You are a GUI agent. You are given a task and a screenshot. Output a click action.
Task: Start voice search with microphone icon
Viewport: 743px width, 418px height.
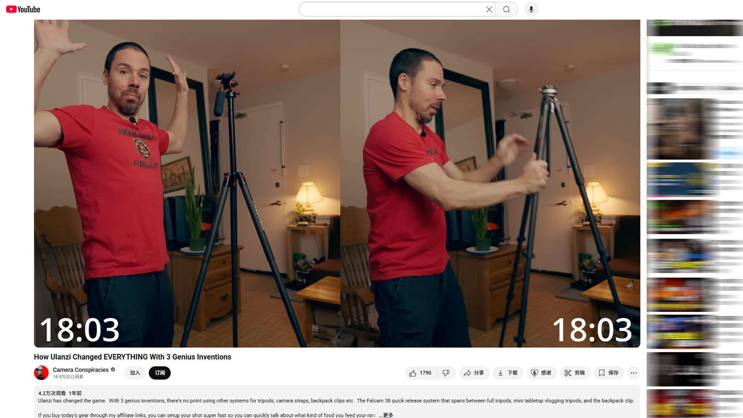(x=531, y=9)
